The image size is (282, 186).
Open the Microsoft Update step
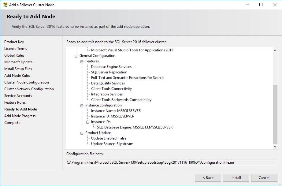pos(18,62)
